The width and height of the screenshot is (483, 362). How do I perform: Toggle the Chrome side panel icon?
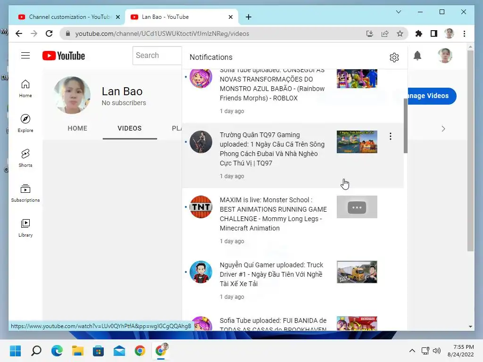[434, 33]
